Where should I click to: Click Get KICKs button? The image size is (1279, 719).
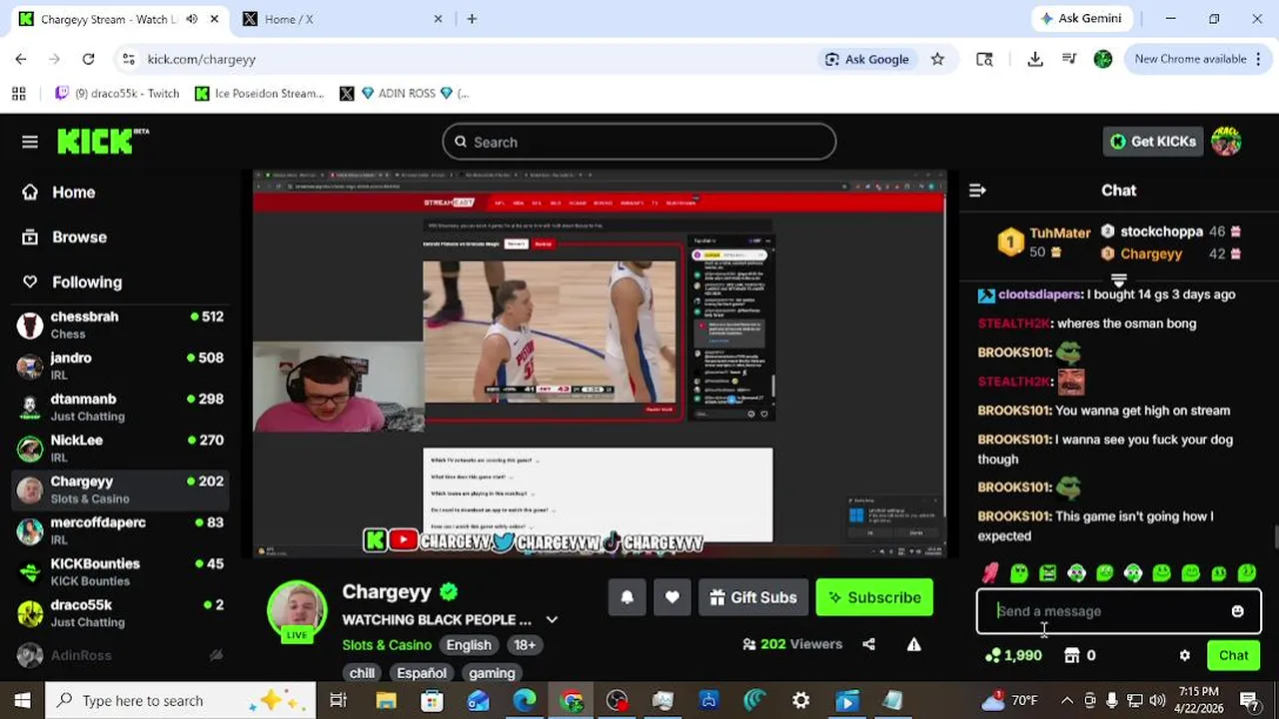[1152, 142]
